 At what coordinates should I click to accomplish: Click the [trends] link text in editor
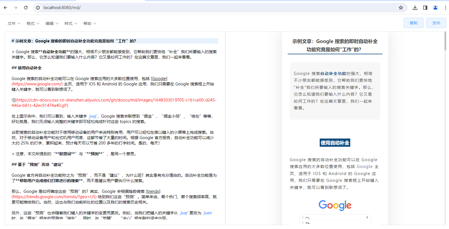pos(153,191)
